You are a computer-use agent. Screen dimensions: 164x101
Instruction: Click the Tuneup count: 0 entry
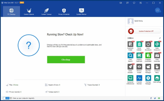52,92
